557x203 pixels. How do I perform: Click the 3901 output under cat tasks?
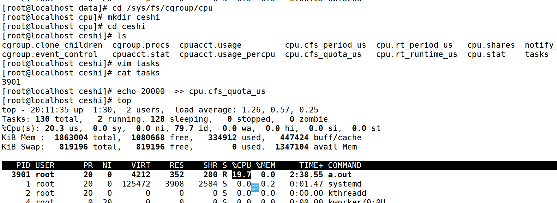pos(11,82)
